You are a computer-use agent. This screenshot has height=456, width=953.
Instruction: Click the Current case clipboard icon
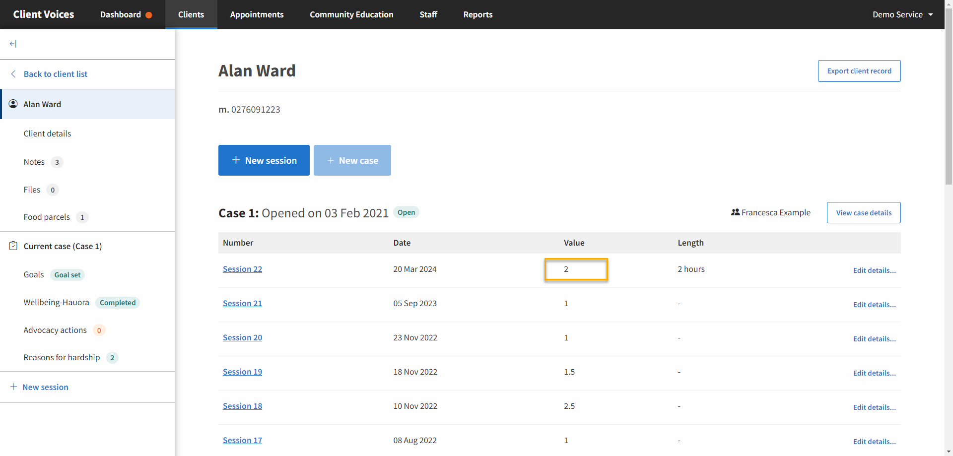point(13,246)
